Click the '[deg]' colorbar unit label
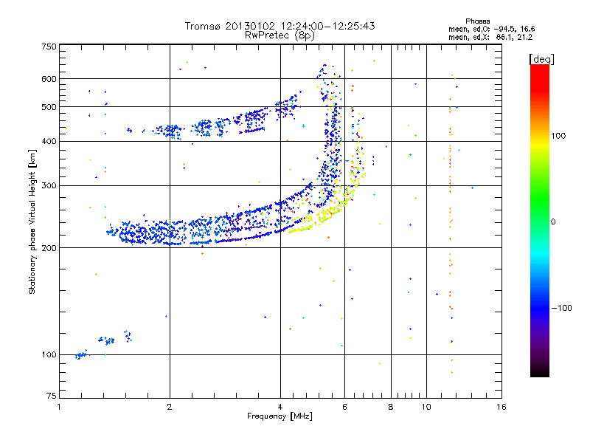This screenshot has height=443, width=590. point(541,59)
